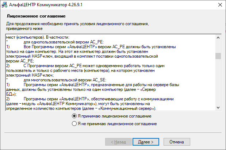226x150 pixels.
Task: Select "Я не принимаю лицензионное соглашение" radio button
Action: [x=74, y=124]
